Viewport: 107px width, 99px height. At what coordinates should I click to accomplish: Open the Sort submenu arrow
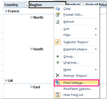click(x=96, y=29)
